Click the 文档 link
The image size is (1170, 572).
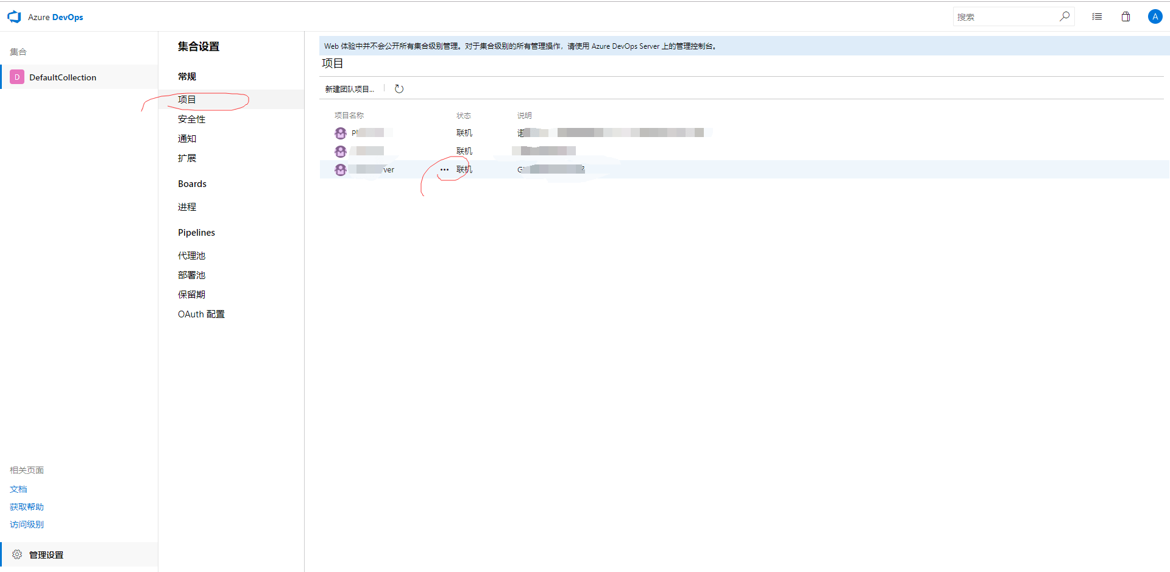18,489
